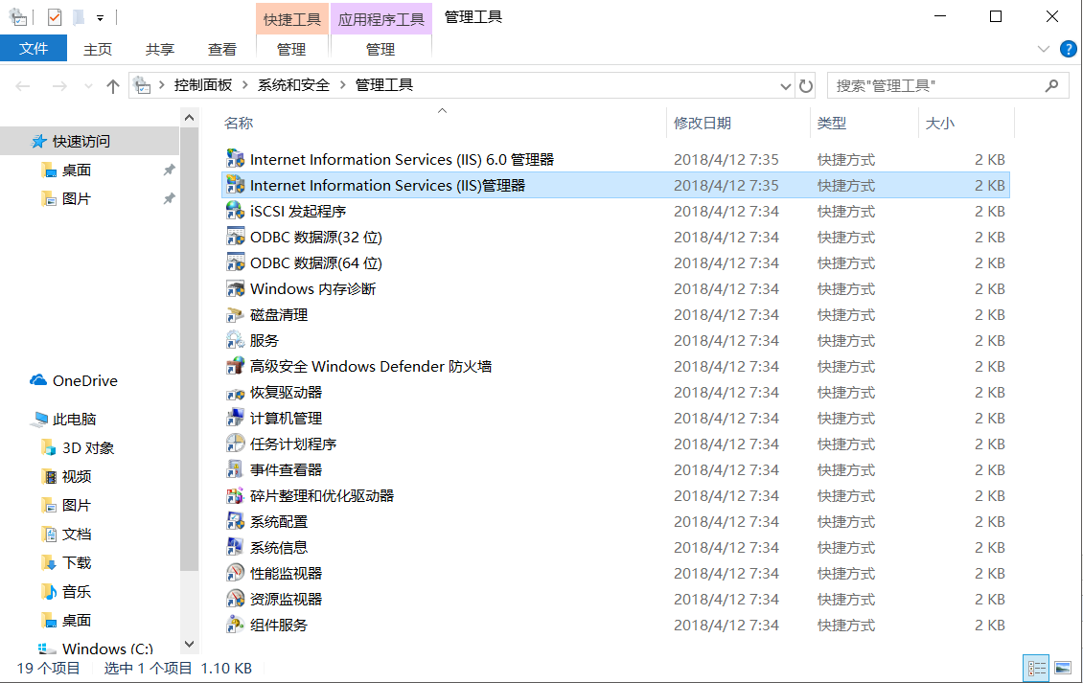Open the 3D 对象 folder

tap(88, 448)
